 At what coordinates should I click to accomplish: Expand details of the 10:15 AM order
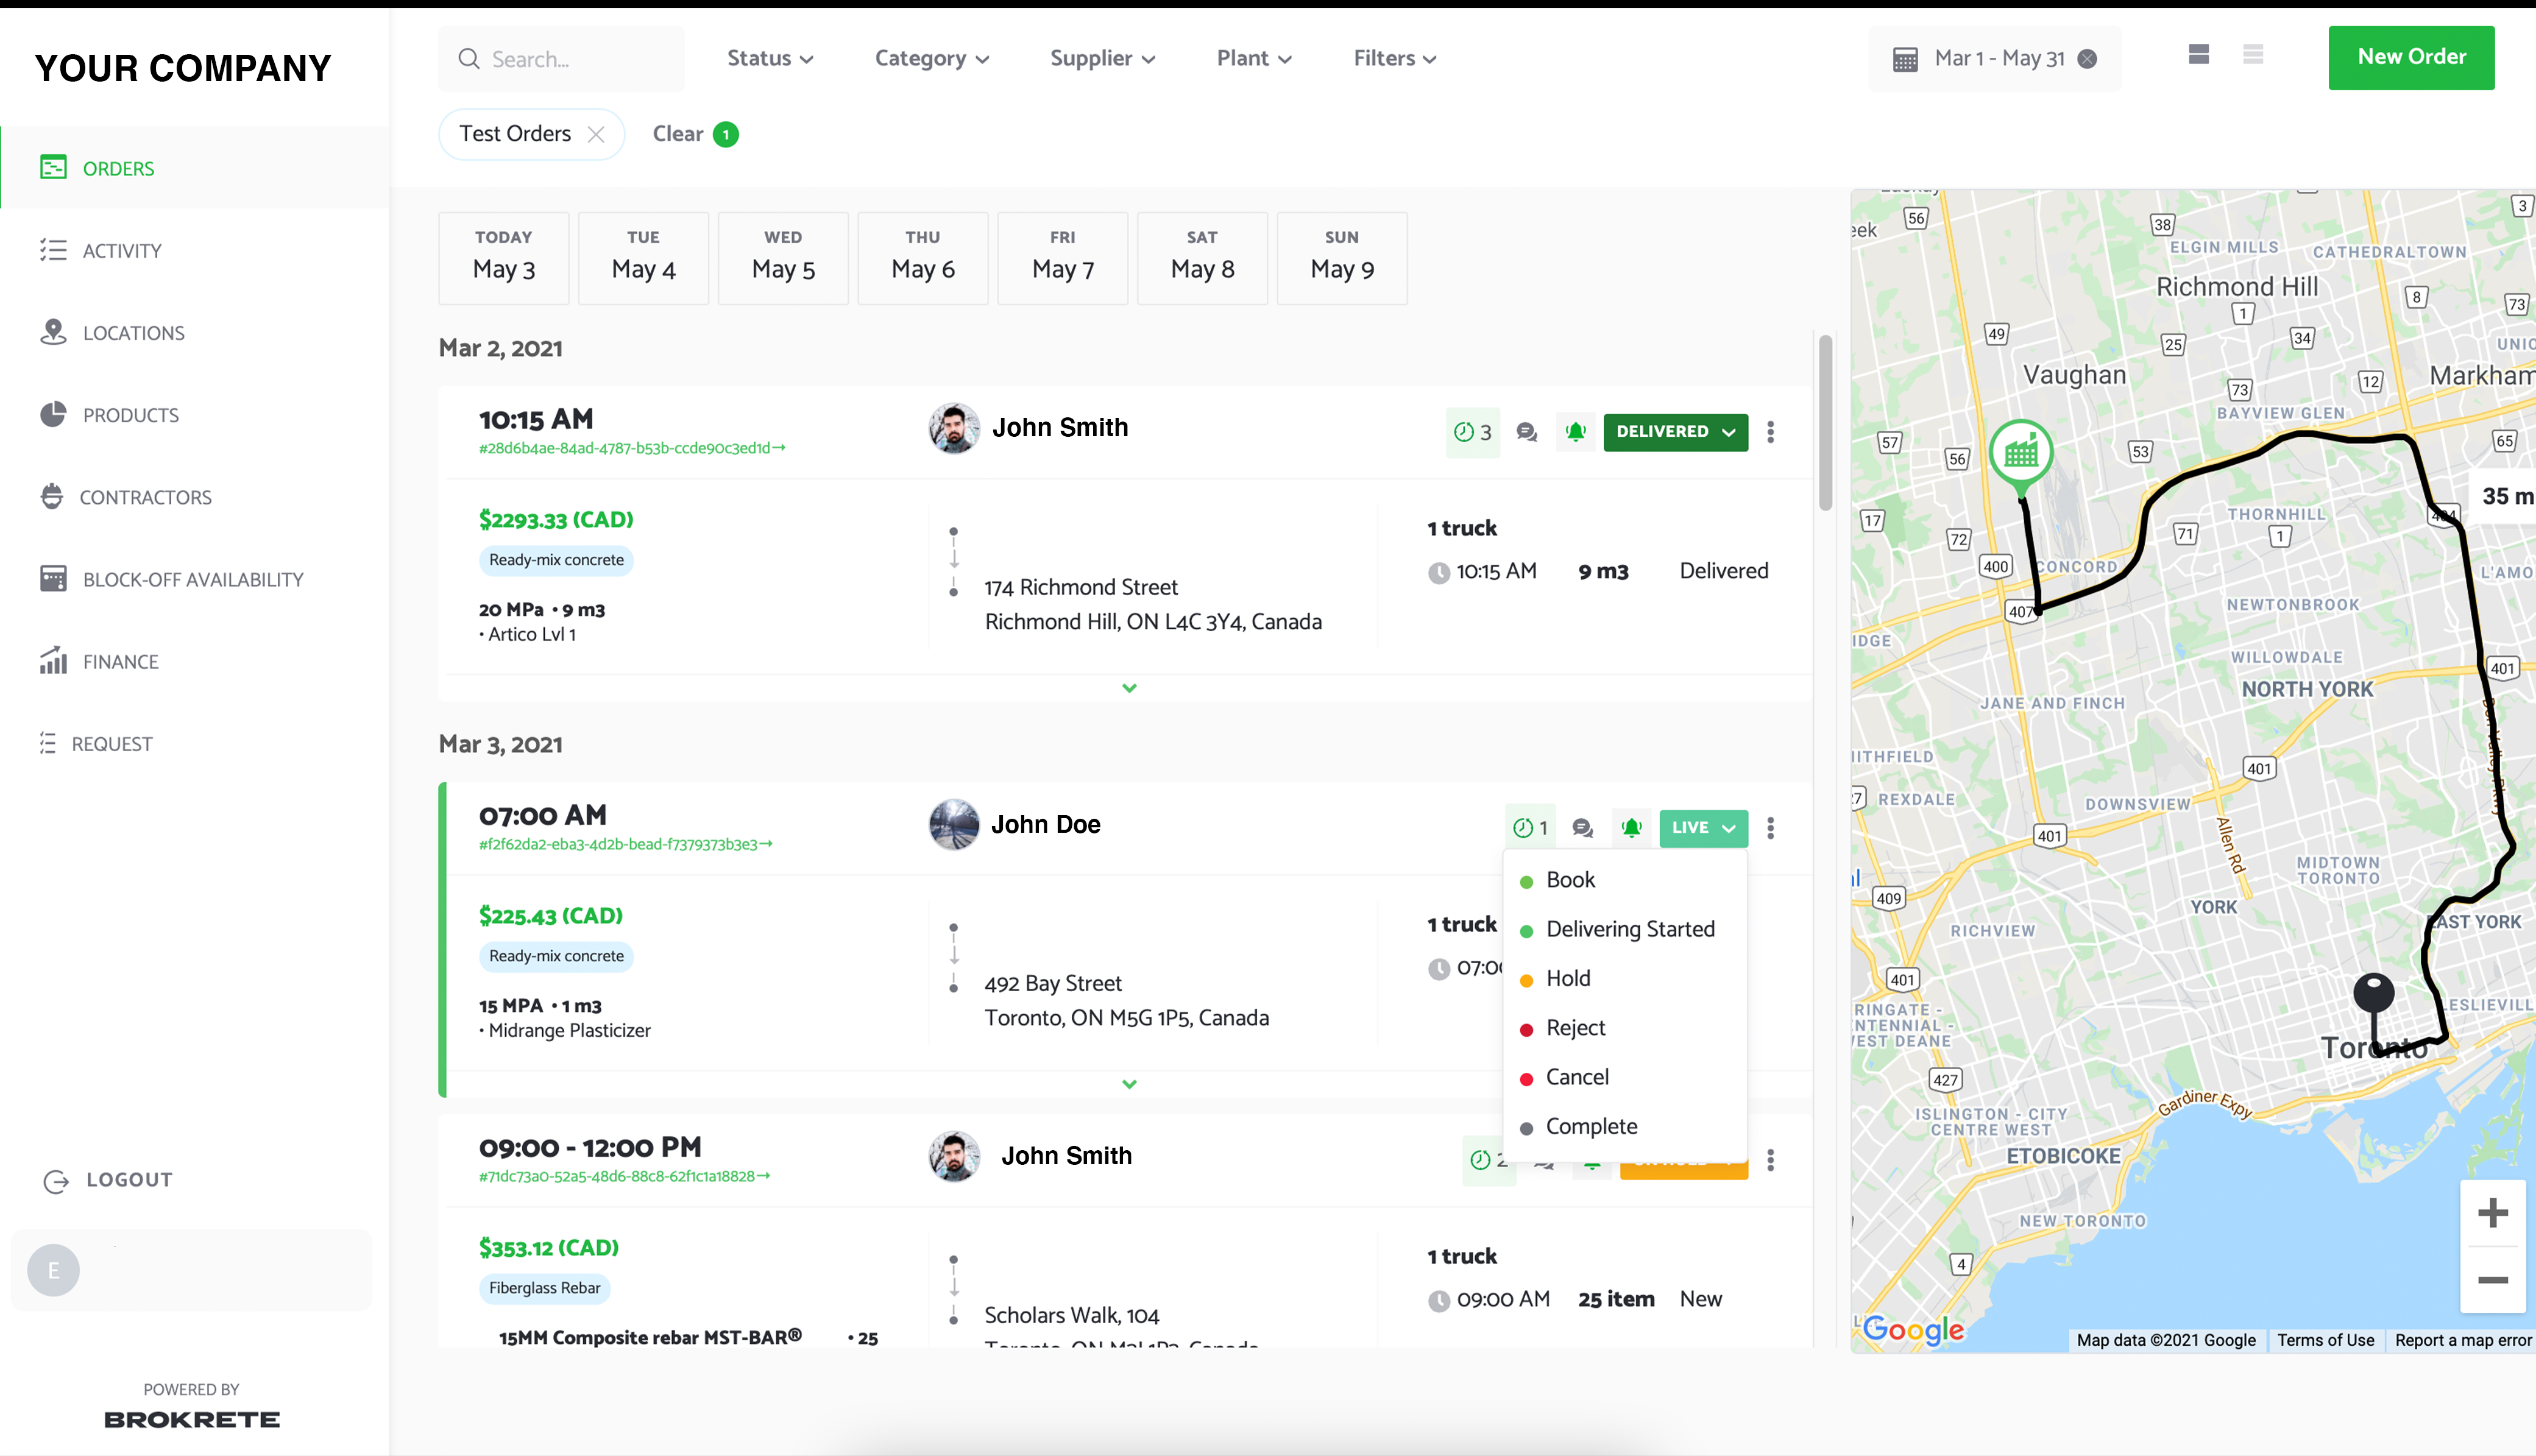click(1129, 688)
